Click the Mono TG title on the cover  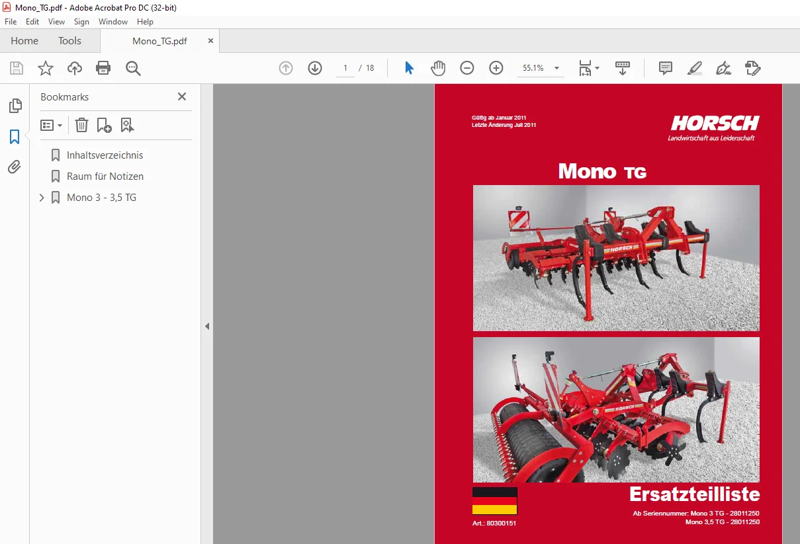(x=602, y=171)
